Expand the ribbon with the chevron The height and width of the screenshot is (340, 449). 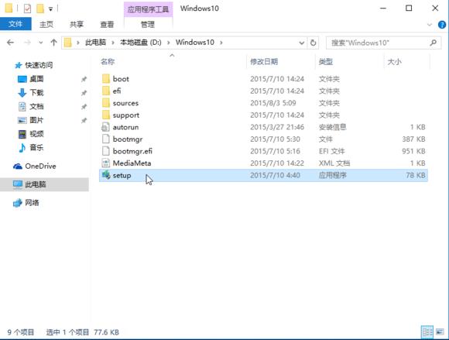(x=430, y=25)
